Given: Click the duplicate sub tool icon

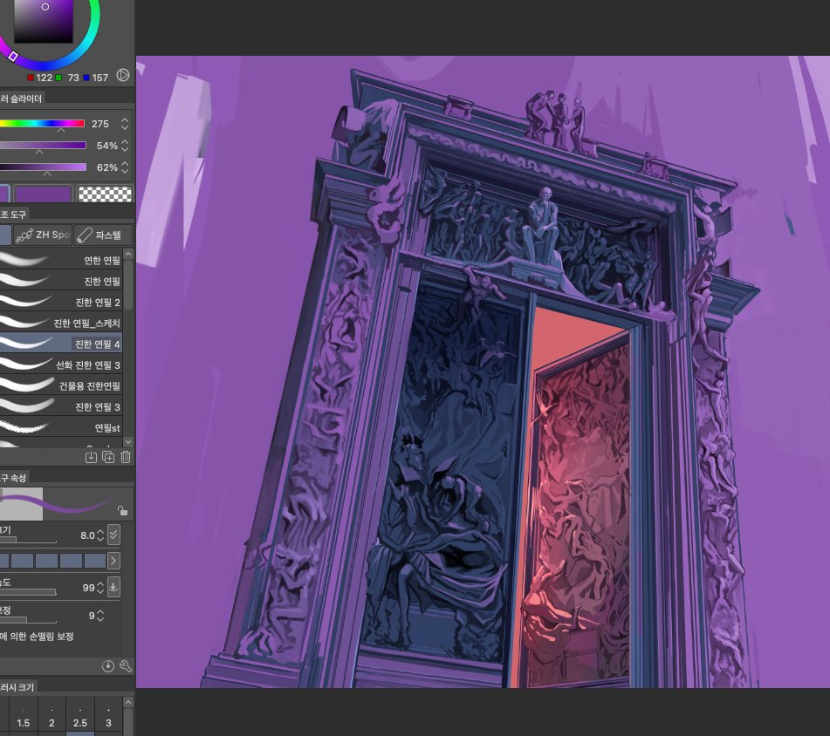Looking at the screenshot, I should (x=108, y=457).
